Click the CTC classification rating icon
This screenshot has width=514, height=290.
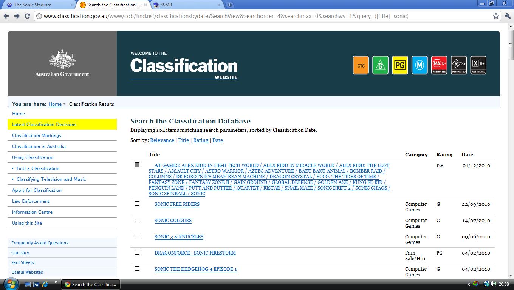361,65
